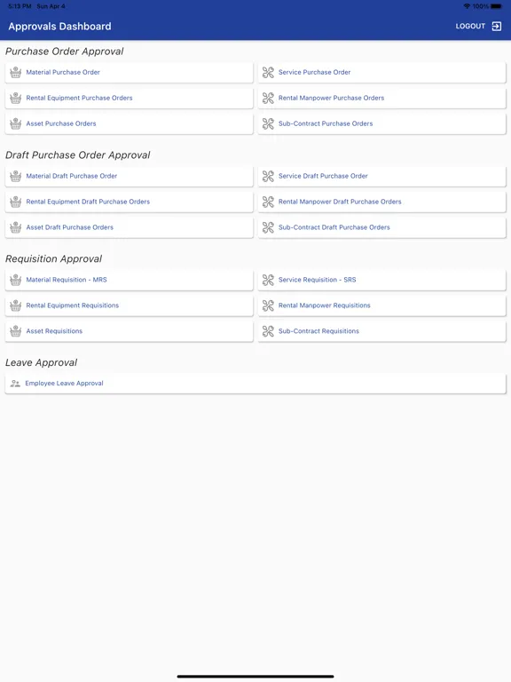Select Sub-Contract Purchase Orders
Image resolution: width=511 pixels, height=682 pixels.
(381, 124)
